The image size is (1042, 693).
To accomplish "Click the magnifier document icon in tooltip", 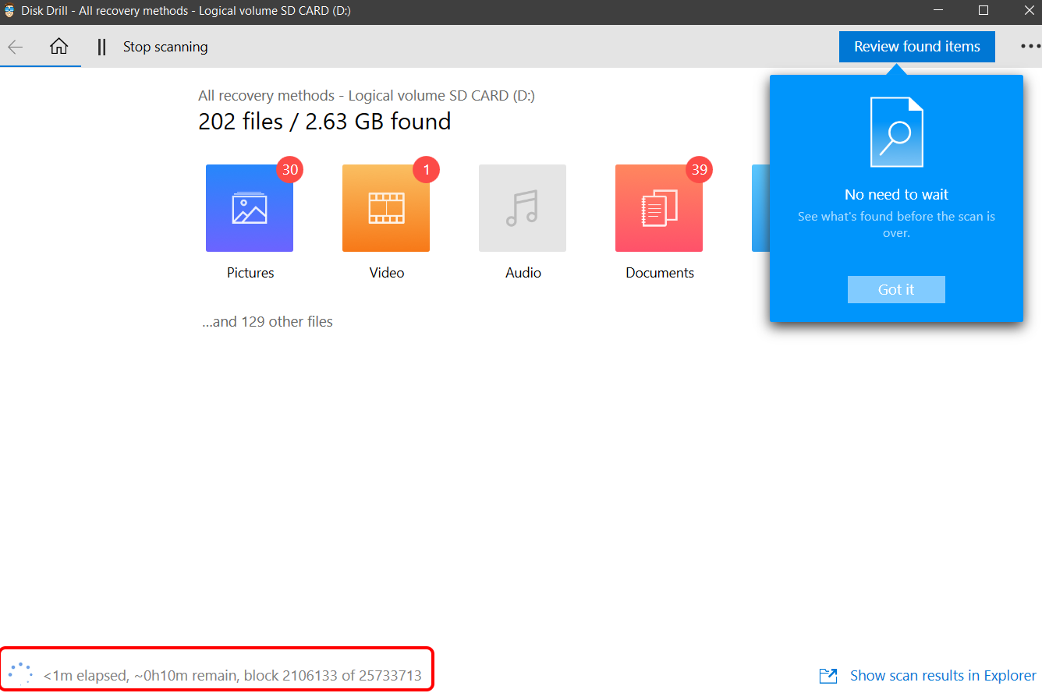I will tap(897, 132).
